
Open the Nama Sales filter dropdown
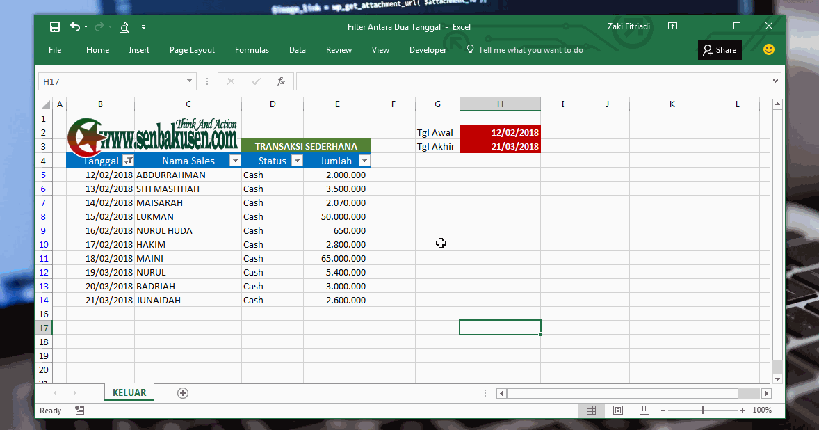235,161
